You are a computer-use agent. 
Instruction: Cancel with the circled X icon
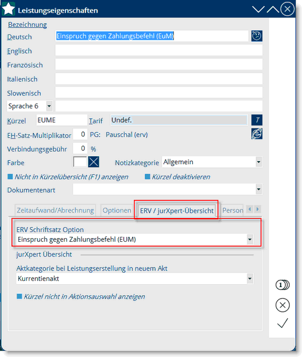[x=282, y=305]
